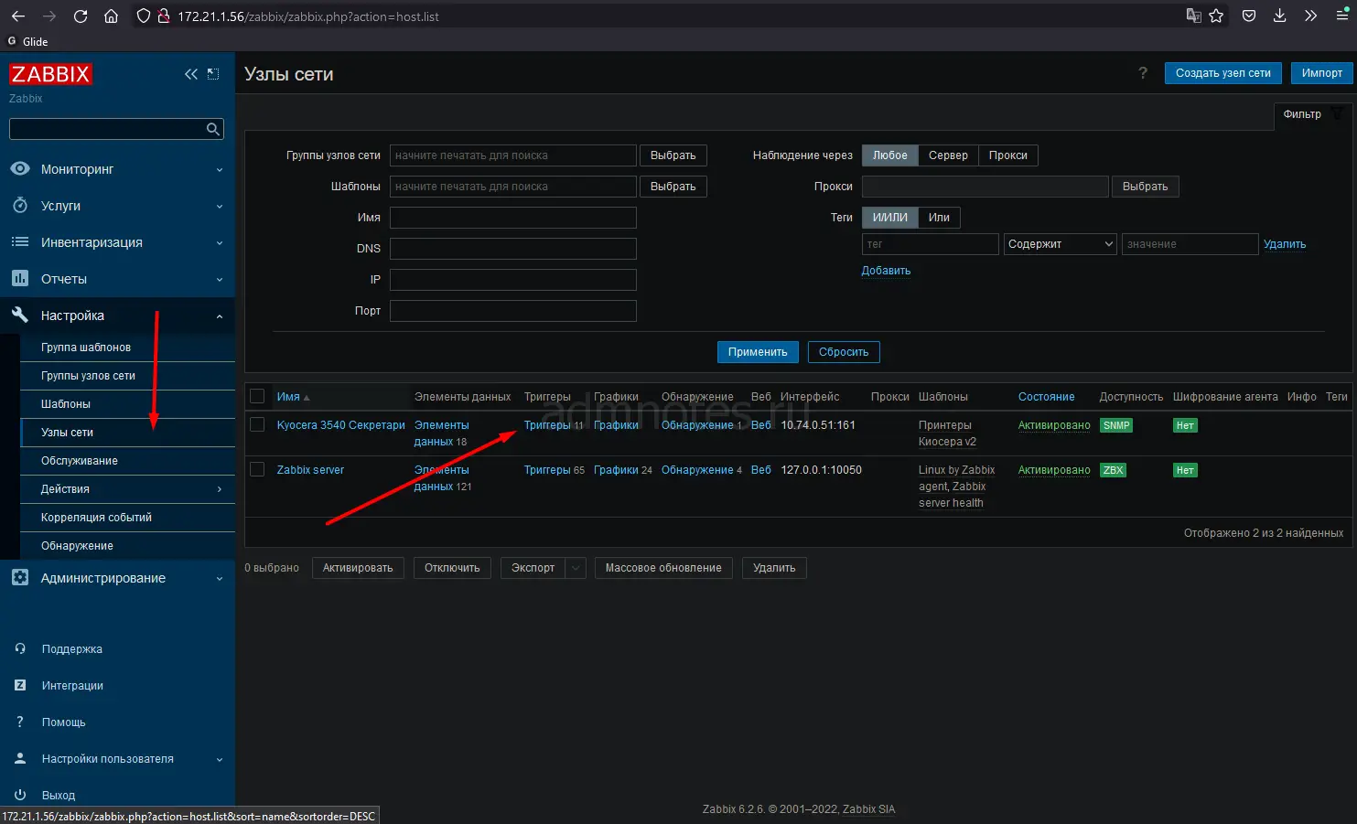Screen dimensions: 1357x824
Task: Open Узлы сети menu item
Action: [x=127, y=433]
